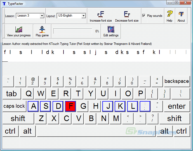
Task: Open Edit settings icon
Action: (x=111, y=29)
